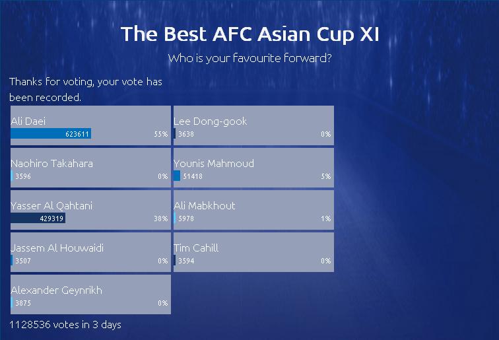Pick the Tim Cahill poll option
This screenshot has height=340, width=499.
pyautogui.click(x=195, y=248)
